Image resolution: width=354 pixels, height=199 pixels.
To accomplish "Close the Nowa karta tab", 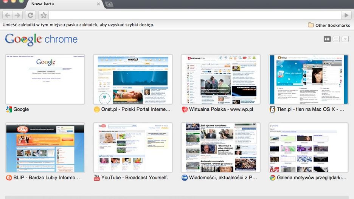I will coord(98,4).
